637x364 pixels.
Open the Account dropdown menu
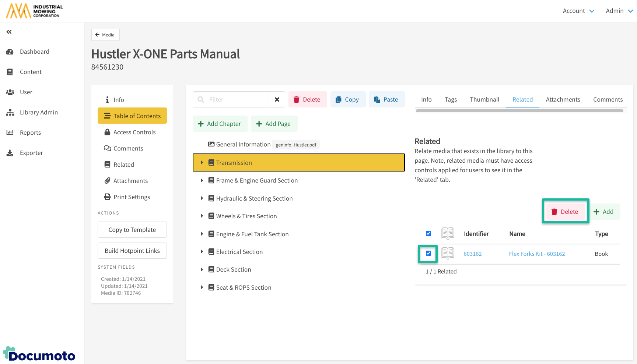tap(578, 11)
